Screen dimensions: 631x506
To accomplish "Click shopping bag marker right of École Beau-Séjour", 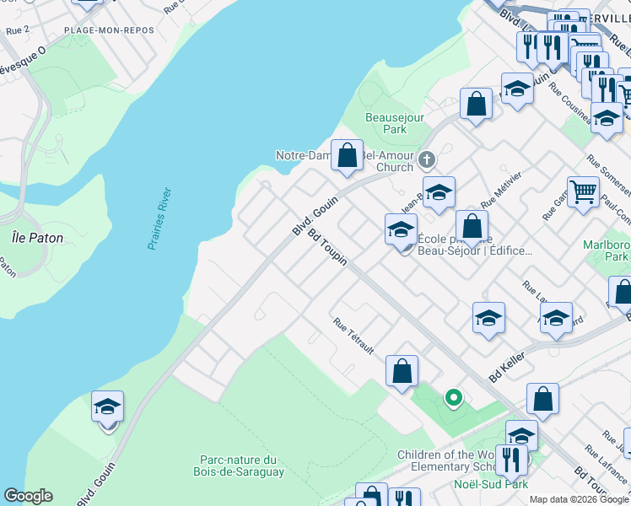I will tap(472, 229).
